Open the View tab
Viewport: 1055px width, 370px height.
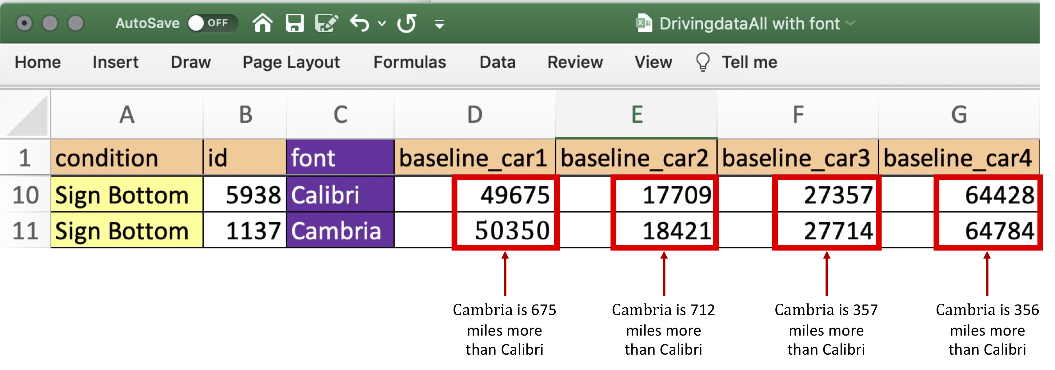tap(653, 62)
